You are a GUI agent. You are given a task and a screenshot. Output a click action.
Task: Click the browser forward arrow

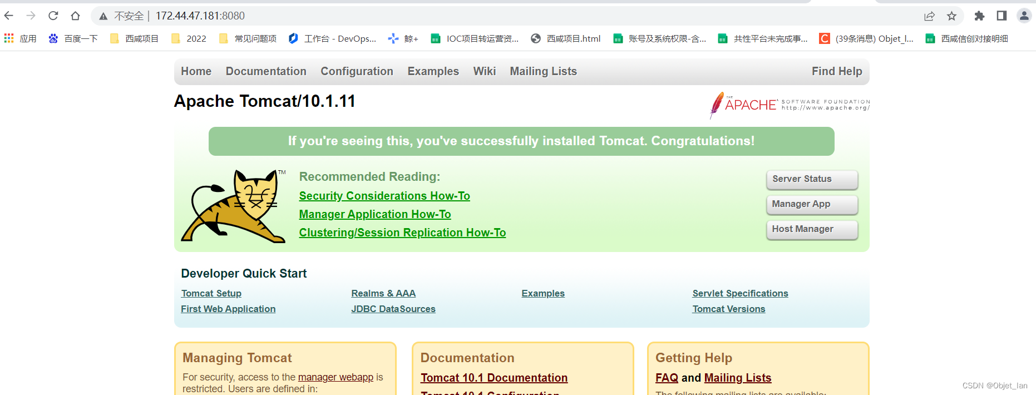coord(31,16)
